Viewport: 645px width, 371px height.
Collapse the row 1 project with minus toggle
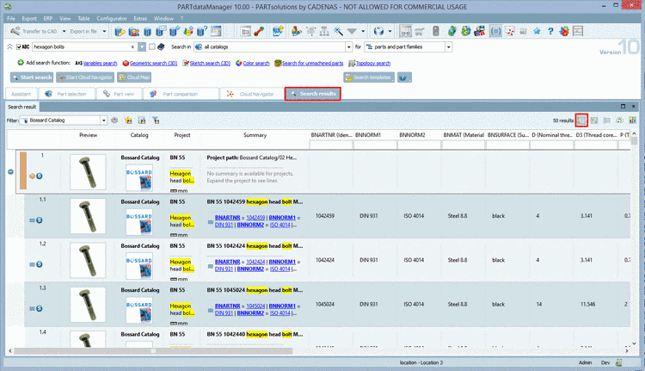tap(10, 171)
